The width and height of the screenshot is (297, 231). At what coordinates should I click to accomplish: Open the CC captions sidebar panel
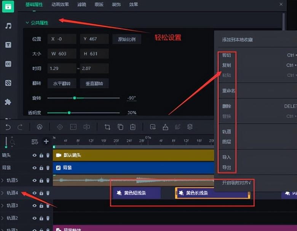[8, 64]
